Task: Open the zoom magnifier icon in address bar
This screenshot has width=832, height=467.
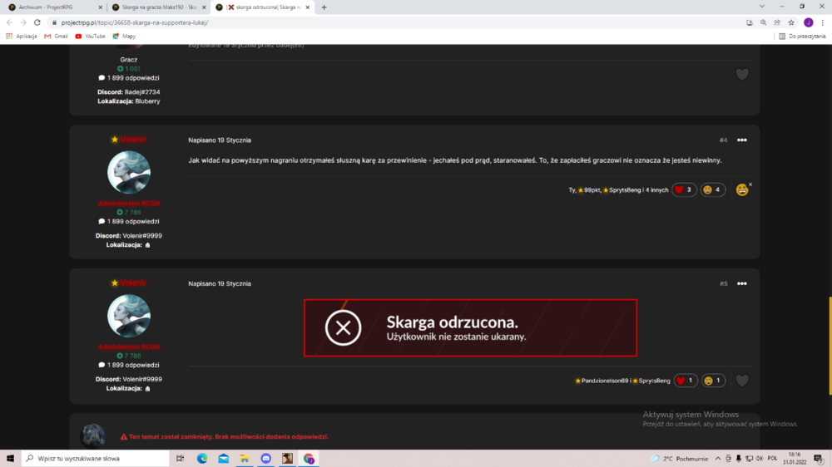Action: pyautogui.click(x=763, y=22)
